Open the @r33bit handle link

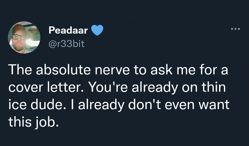[66, 44]
